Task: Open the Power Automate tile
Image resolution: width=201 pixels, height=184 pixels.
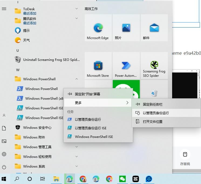Action: click(126, 65)
